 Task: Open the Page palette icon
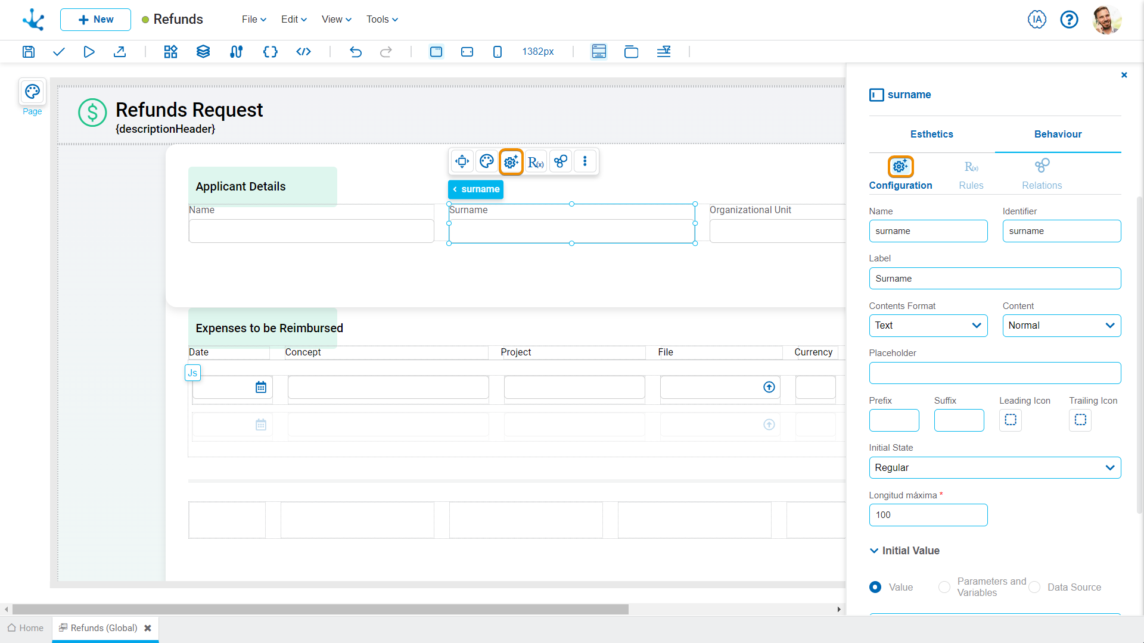pyautogui.click(x=32, y=92)
